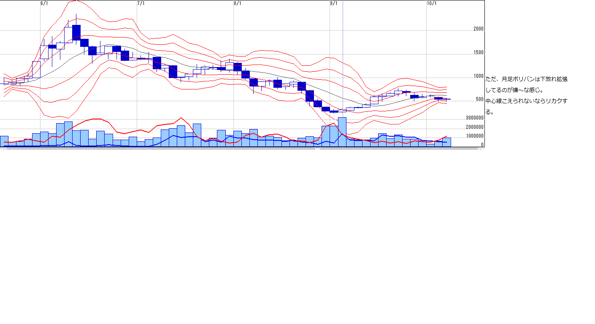Click the scrollbar left arrow below the chart

[x=2, y=149]
